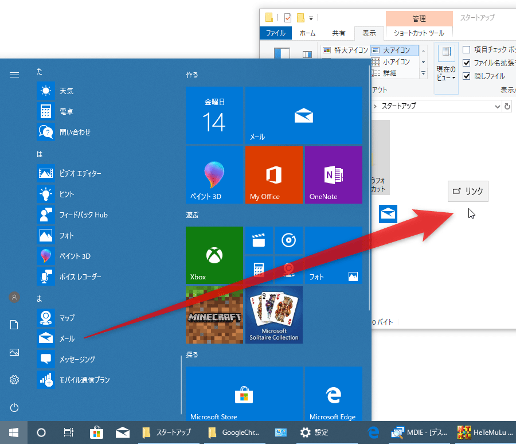Open the ファイル ribbon tab
Screen dimensions: 516x444
(x=276, y=33)
